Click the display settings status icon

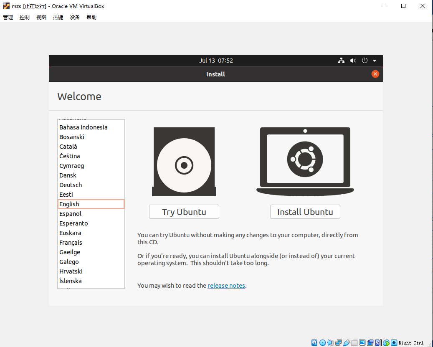tap(362, 342)
